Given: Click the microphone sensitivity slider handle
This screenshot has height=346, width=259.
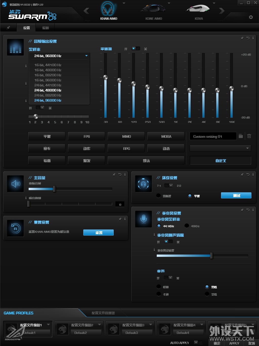Looking at the screenshot, I should coord(211,256).
